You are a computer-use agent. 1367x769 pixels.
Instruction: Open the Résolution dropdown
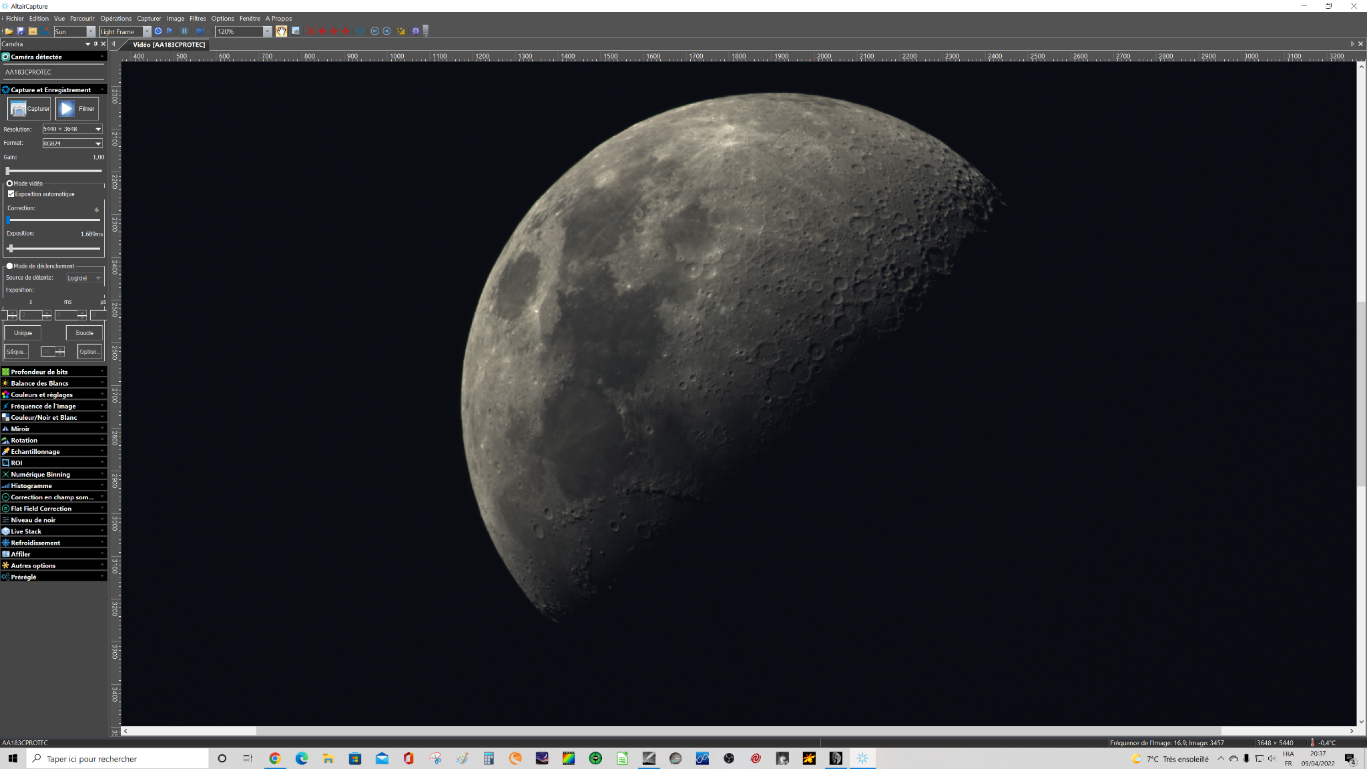98,129
